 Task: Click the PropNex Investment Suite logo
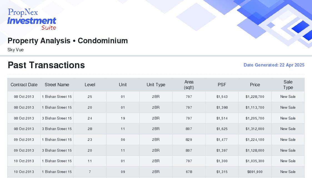[x=32, y=19]
